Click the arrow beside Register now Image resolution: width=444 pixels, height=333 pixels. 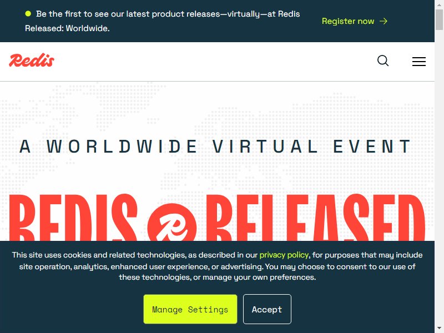(x=384, y=21)
